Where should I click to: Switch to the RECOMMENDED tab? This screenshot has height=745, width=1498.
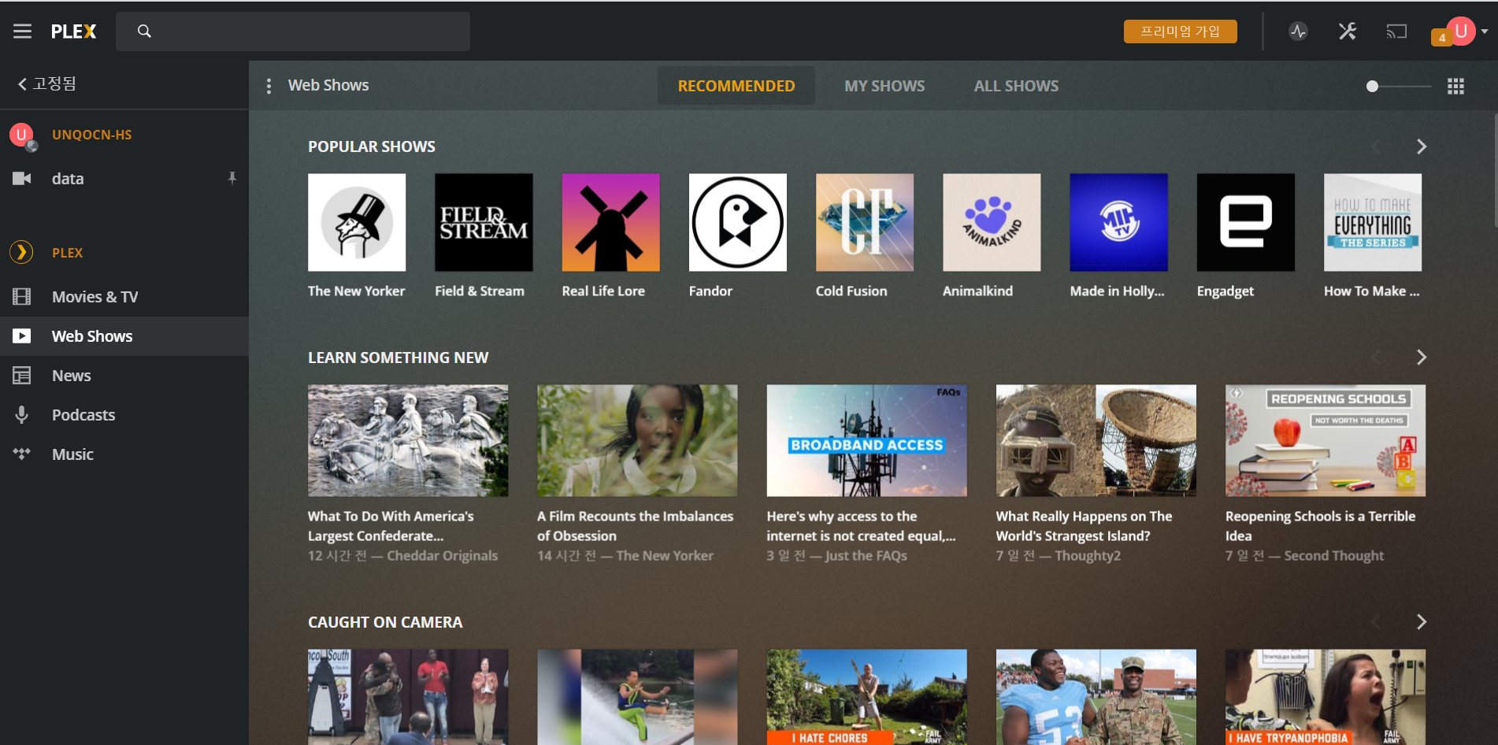point(736,86)
